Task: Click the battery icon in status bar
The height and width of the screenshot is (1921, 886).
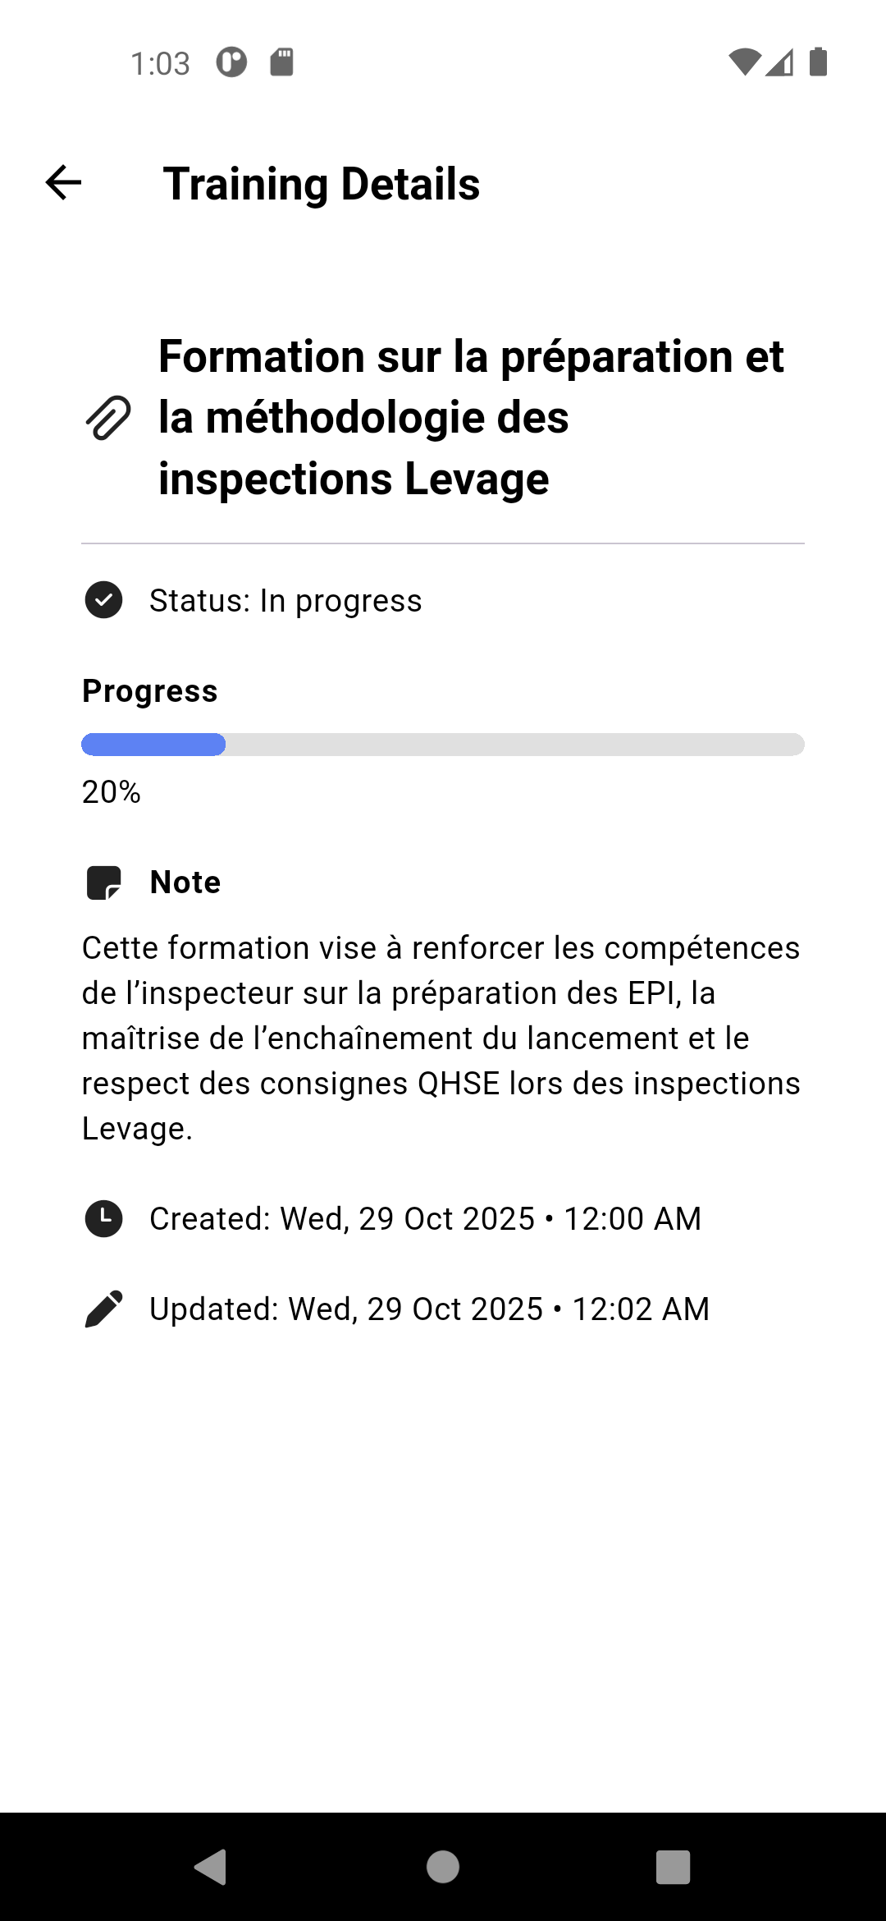Action: point(818,62)
